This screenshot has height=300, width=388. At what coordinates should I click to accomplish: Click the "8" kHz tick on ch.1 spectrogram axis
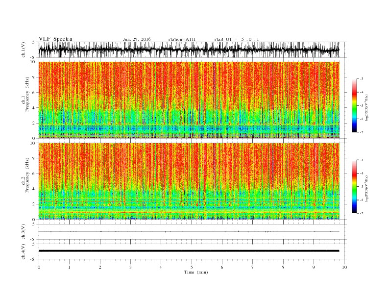pos(34,77)
